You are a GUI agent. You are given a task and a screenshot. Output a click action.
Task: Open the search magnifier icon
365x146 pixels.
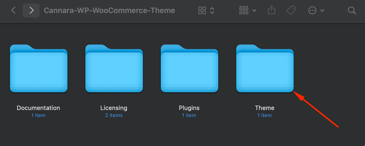point(352,10)
